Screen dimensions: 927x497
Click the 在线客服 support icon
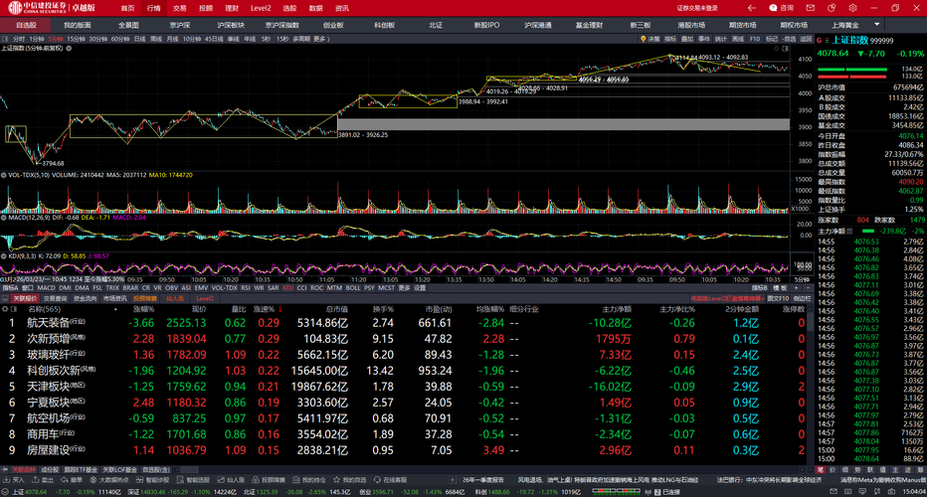pyautogui.click(x=392, y=479)
